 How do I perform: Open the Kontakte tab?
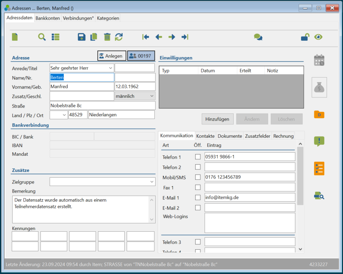[x=205, y=136]
